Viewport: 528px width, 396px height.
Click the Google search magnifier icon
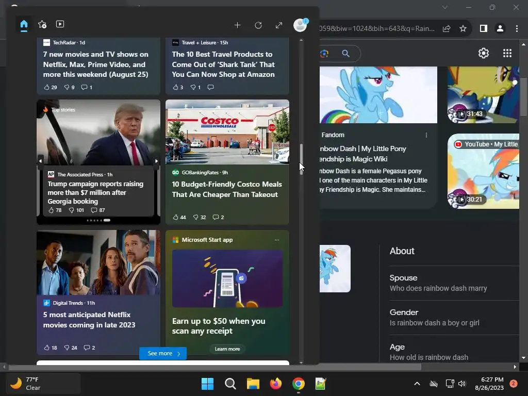click(x=345, y=53)
